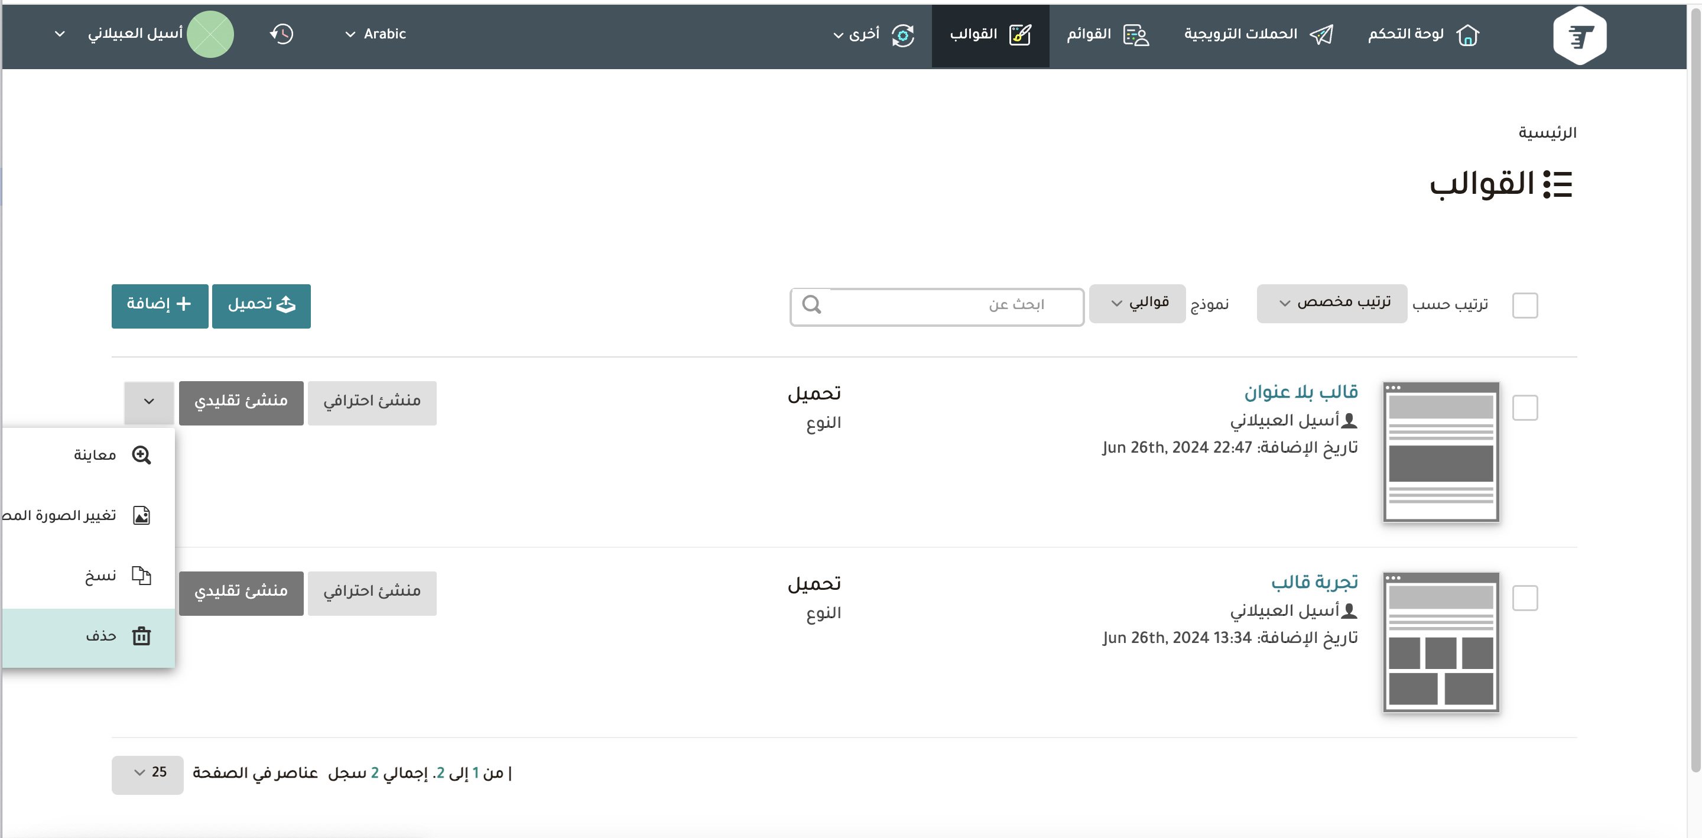This screenshot has width=1702, height=838.
Task: Click the user avatar circle in the header
Action: coord(210,34)
